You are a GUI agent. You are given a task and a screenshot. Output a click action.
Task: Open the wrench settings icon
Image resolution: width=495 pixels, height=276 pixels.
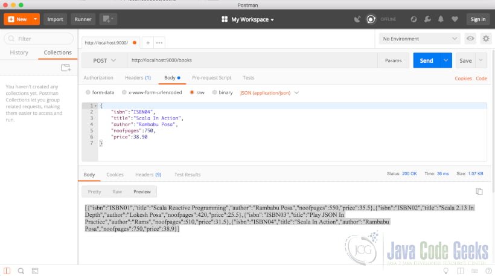[x=427, y=19]
